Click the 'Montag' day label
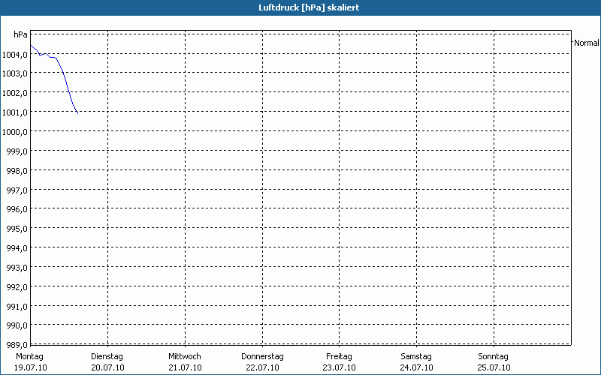Viewport: 601px width, 375px height. click(29, 357)
